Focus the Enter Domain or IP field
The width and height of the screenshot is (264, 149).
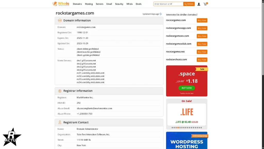pos(168,4)
